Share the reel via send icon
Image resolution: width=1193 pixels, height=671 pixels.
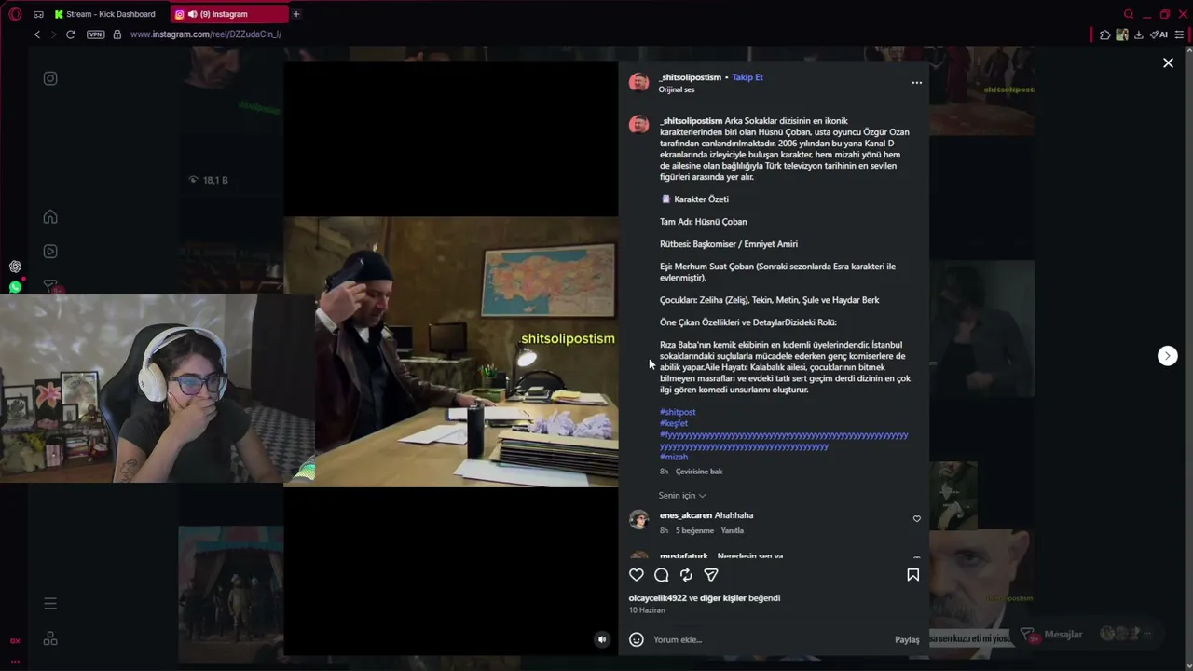711,575
